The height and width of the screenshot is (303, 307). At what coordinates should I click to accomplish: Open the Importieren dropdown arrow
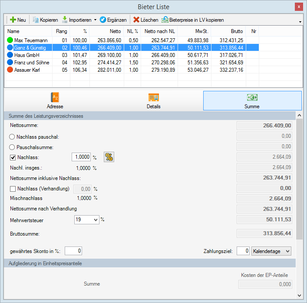point(95,20)
